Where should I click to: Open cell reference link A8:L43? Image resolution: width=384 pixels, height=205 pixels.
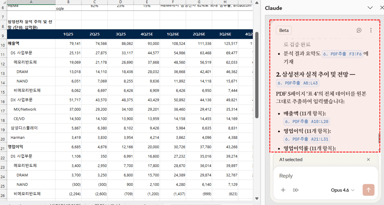pos(298,83)
